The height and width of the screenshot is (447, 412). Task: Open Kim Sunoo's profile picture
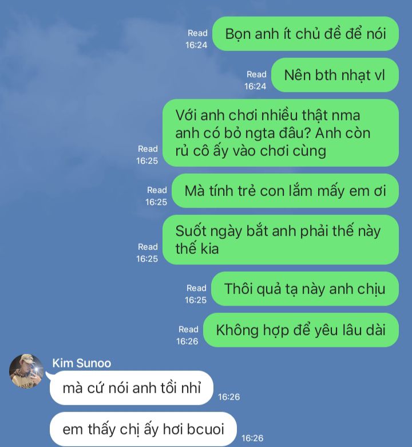pos(26,371)
